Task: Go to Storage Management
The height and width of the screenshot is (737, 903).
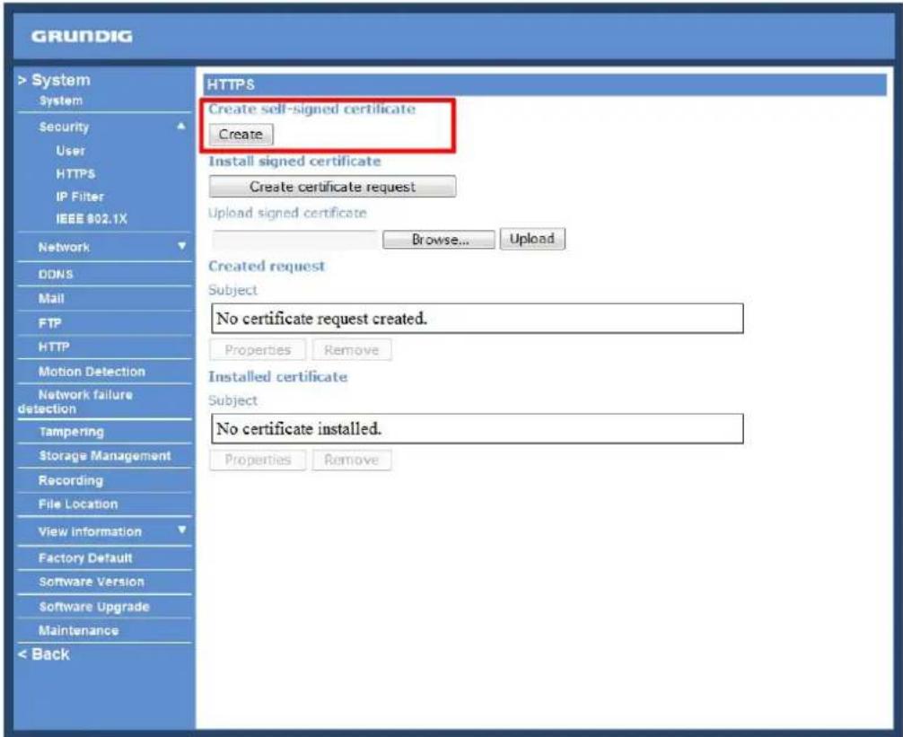Action: [x=105, y=456]
